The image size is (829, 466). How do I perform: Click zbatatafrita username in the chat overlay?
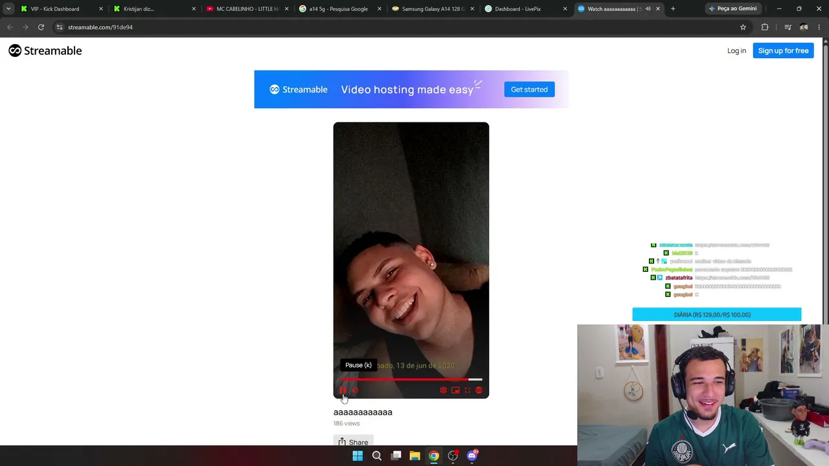(679, 278)
